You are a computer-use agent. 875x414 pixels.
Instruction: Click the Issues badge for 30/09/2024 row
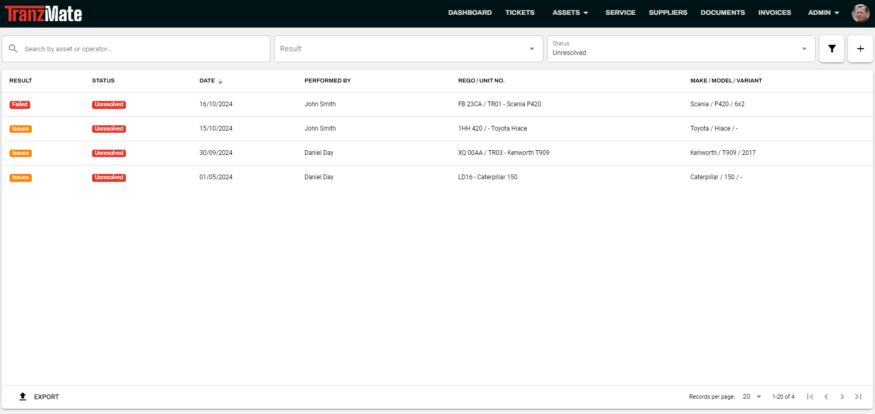click(x=21, y=153)
